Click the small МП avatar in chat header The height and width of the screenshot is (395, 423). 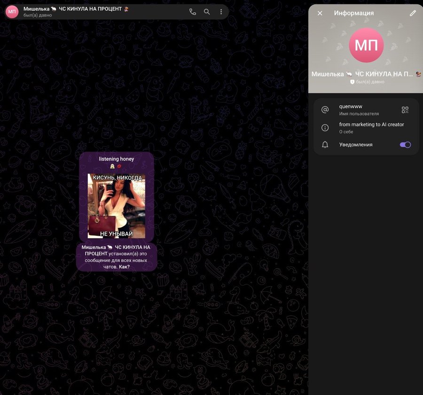(x=12, y=12)
